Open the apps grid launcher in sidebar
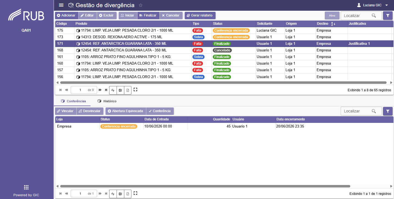This screenshot has width=394, height=199. click(x=26, y=187)
